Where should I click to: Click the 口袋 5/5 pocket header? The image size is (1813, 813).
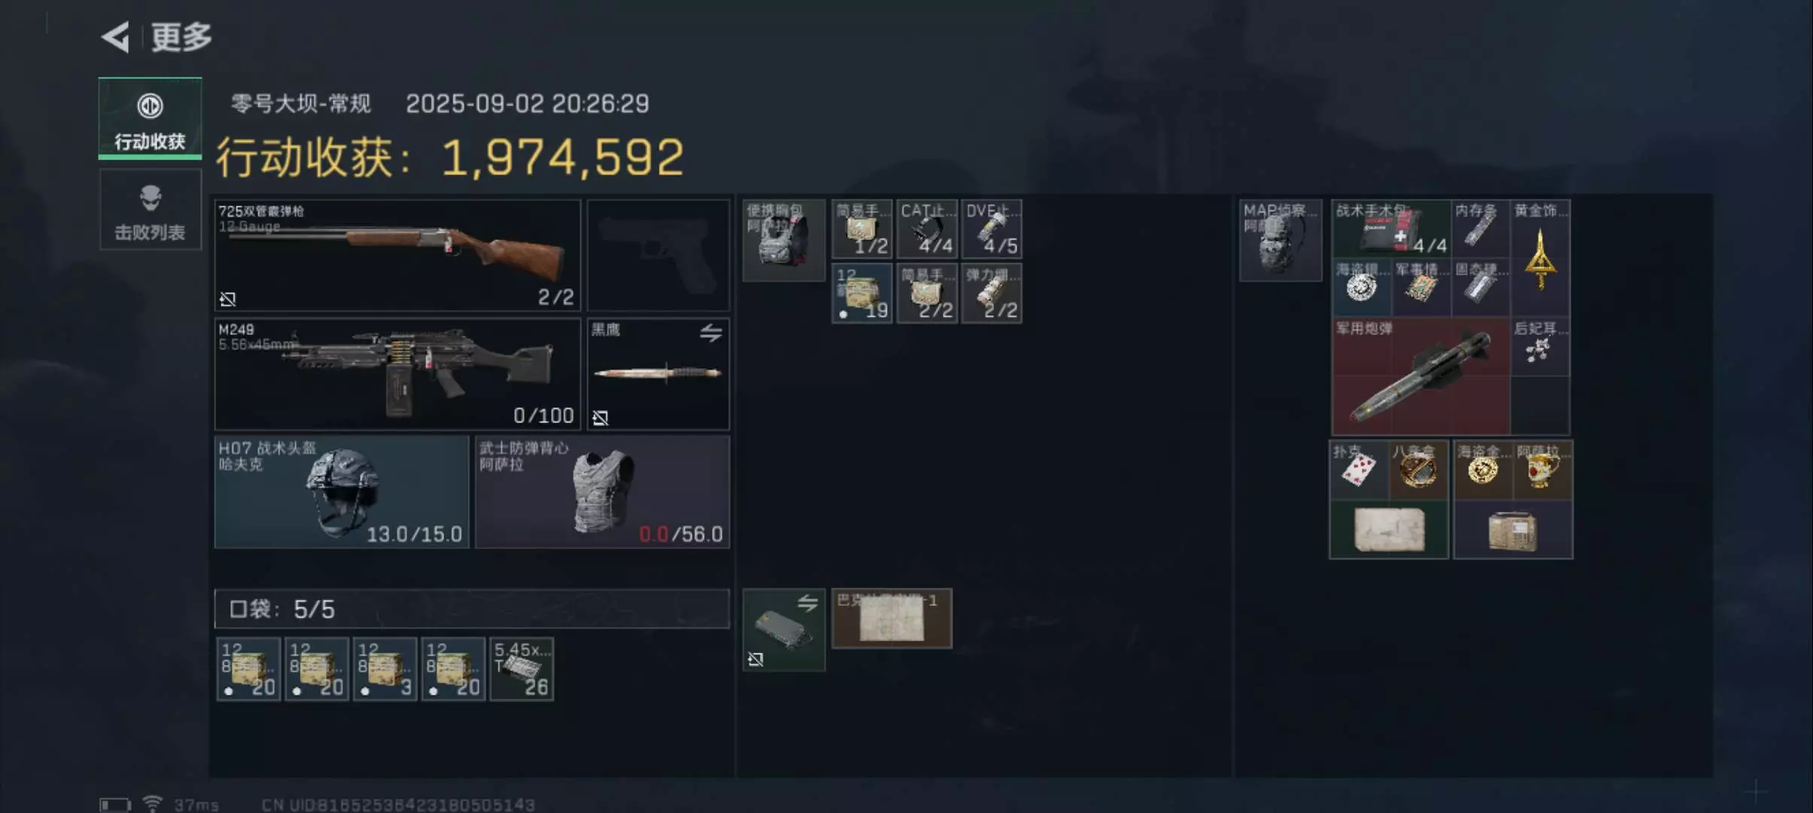point(472,609)
